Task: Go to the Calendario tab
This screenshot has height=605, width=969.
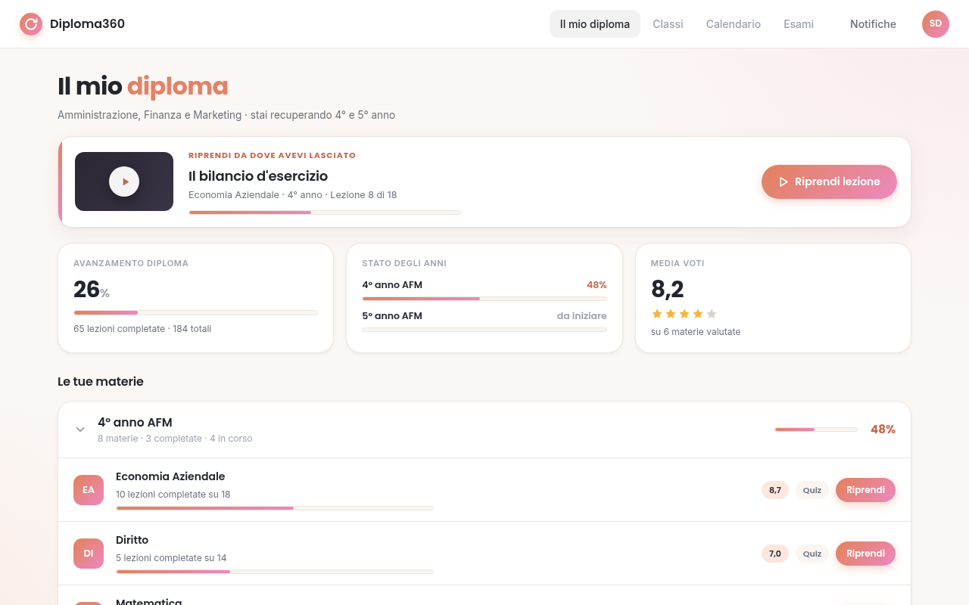Action: coord(733,24)
